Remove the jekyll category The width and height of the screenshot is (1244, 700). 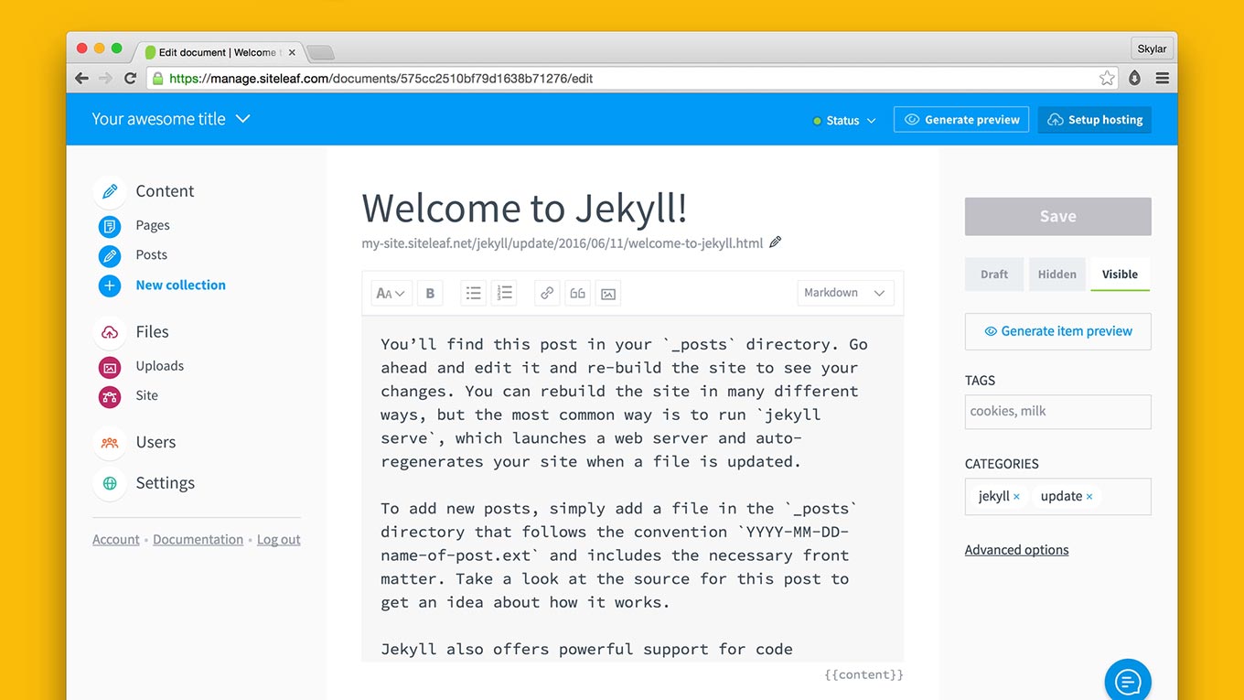tap(1016, 497)
